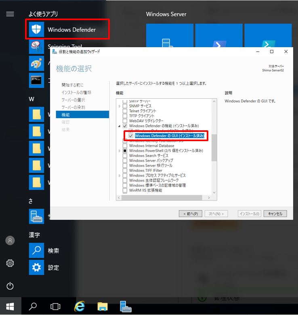Screen dimensions: 298x315
Task: Check Windows Internal Database checkbox
Action: (x=125, y=146)
